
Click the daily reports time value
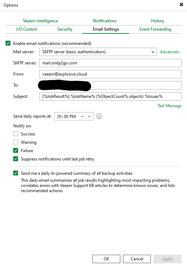pyautogui.click(x=66, y=116)
